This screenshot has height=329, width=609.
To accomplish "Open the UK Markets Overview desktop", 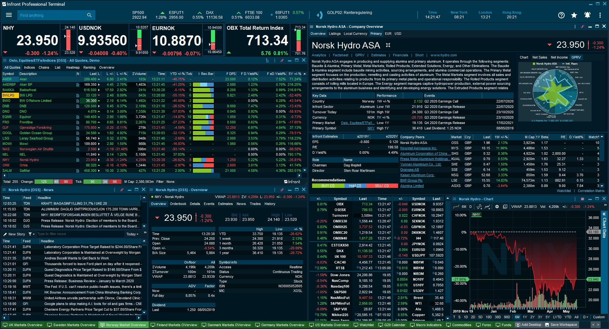I will [x=23, y=325].
